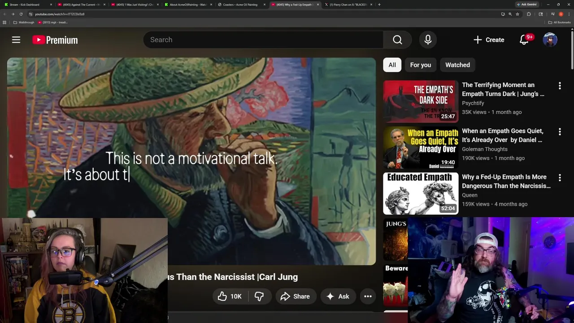Open options for Terrifying Moment video
The height and width of the screenshot is (323, 574).
tap(560, 86)
